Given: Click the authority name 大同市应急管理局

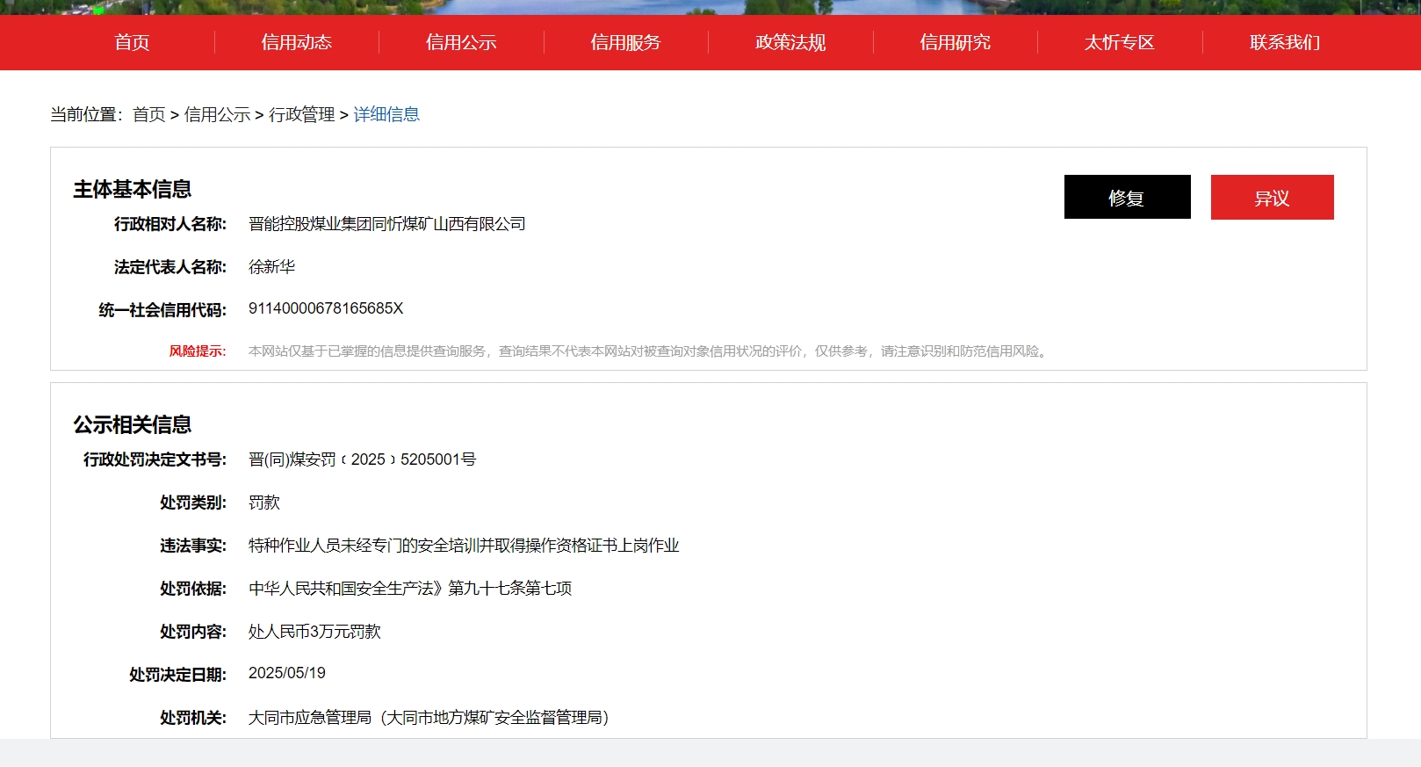Looking at the screenshot, I should (x=429, y=718).
